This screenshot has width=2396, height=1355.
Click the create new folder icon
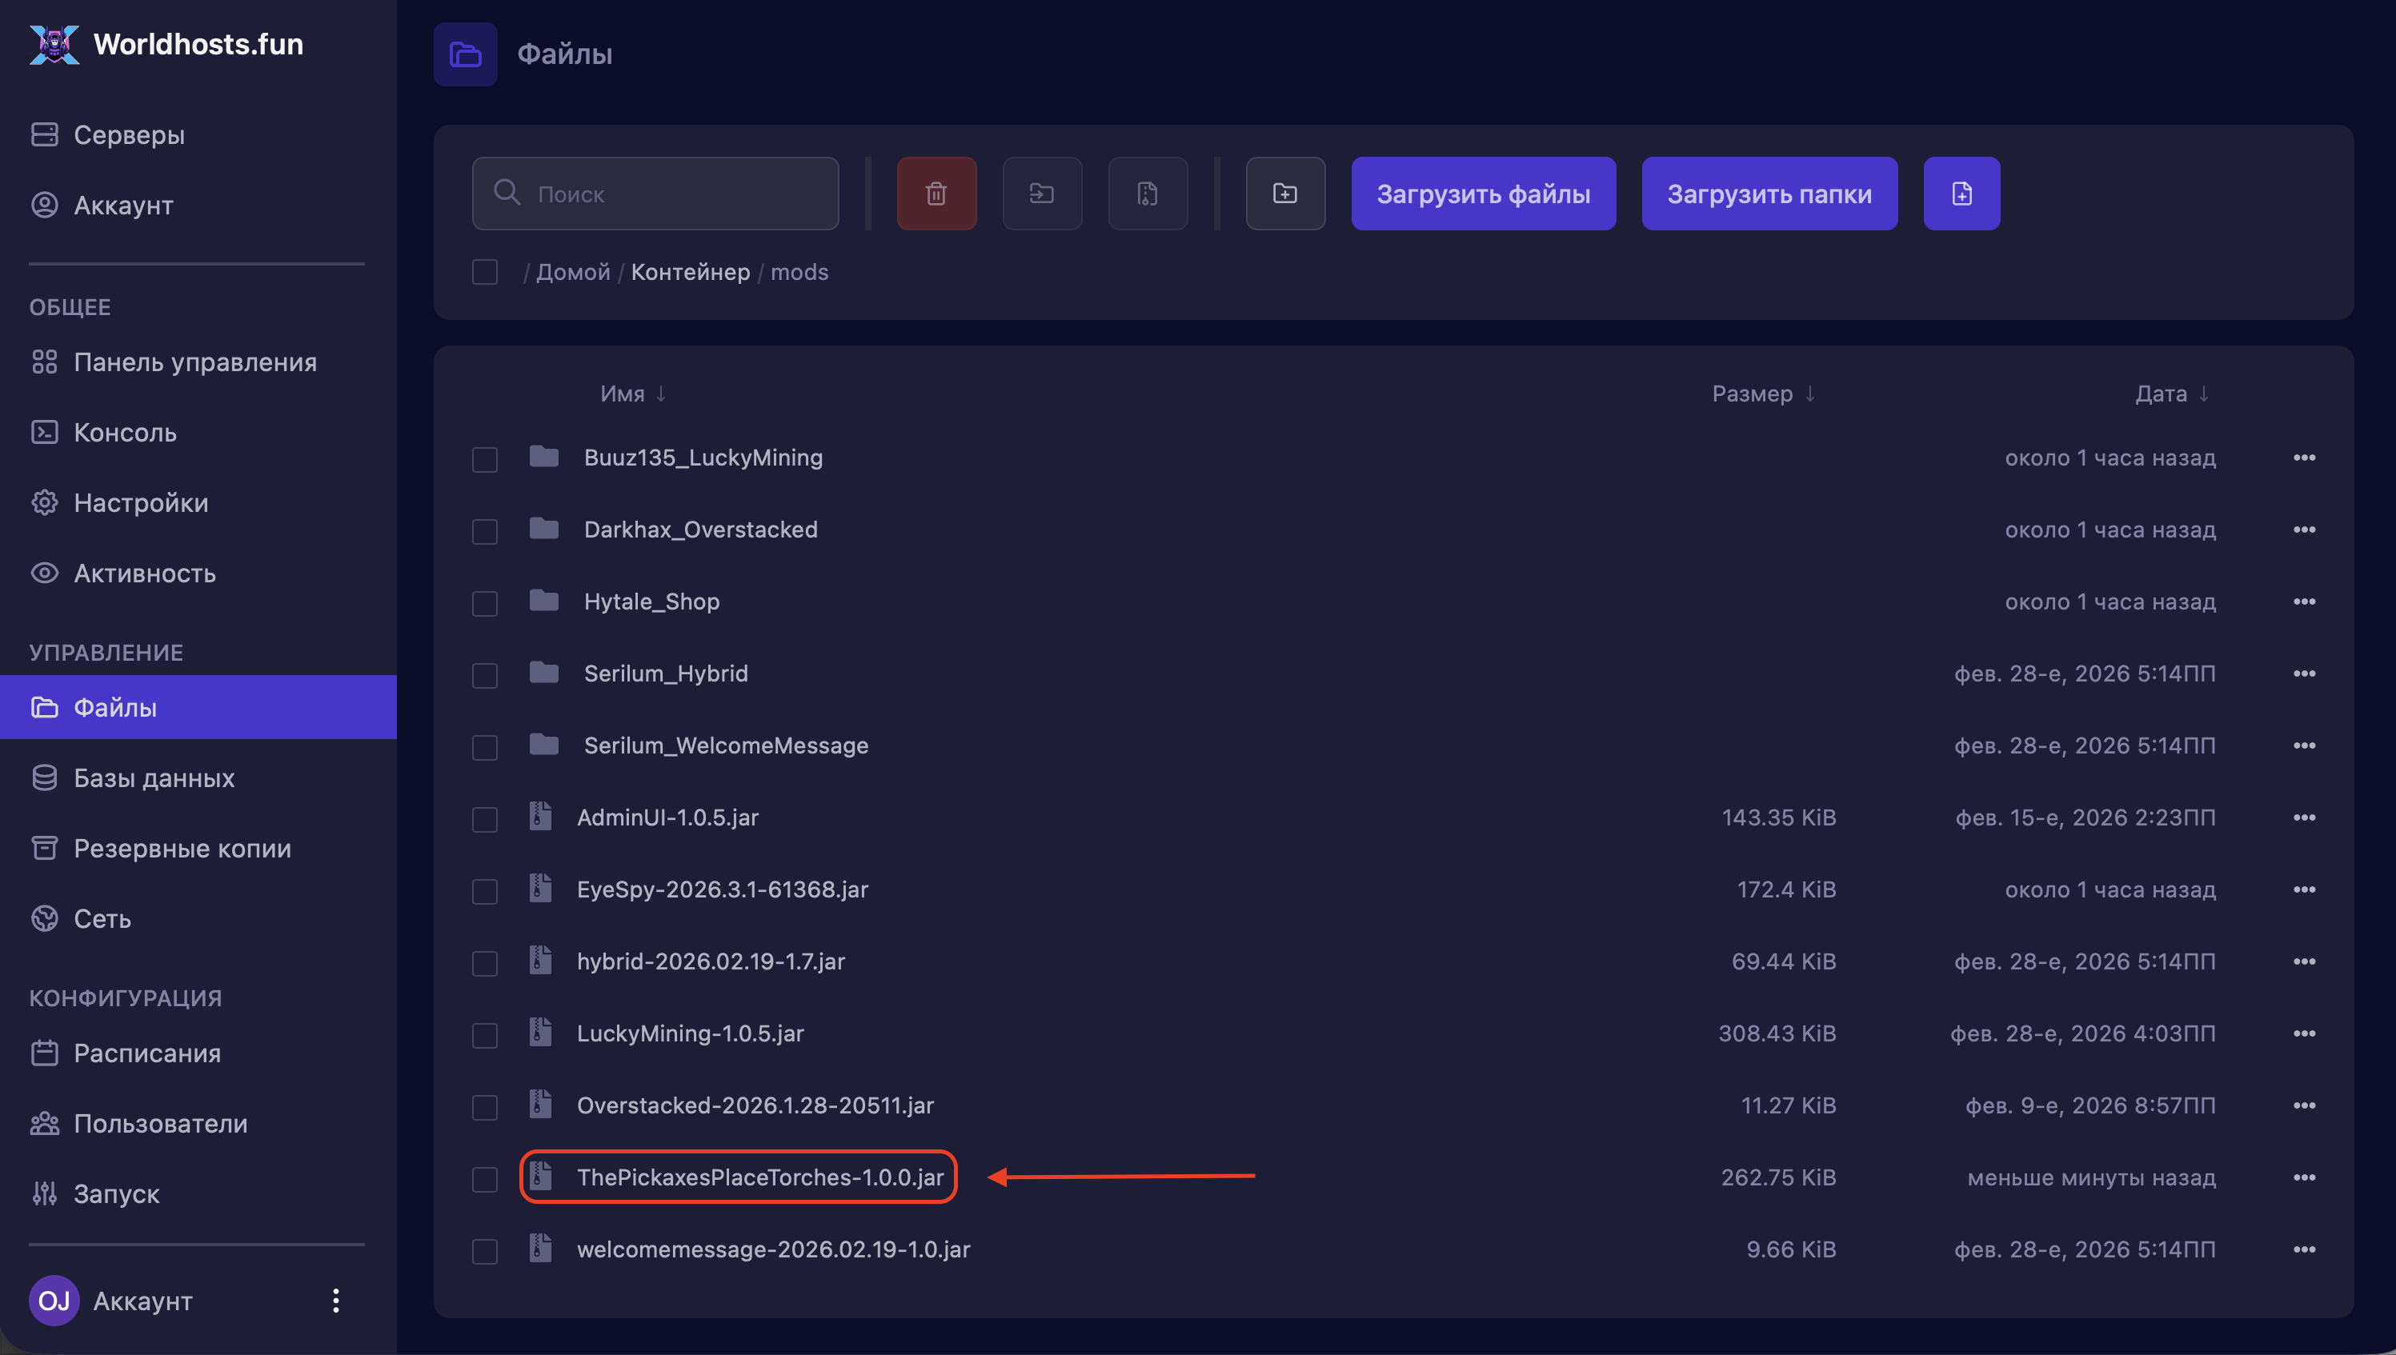pos(1284,194)
